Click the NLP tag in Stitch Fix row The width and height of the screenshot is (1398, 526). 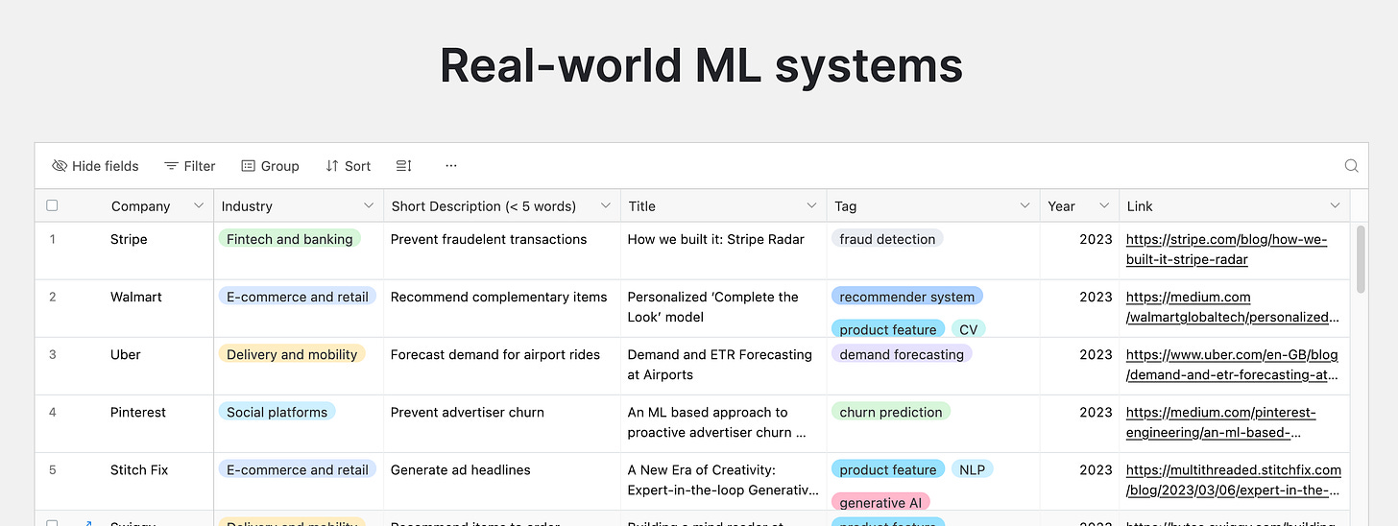point(972,469)
